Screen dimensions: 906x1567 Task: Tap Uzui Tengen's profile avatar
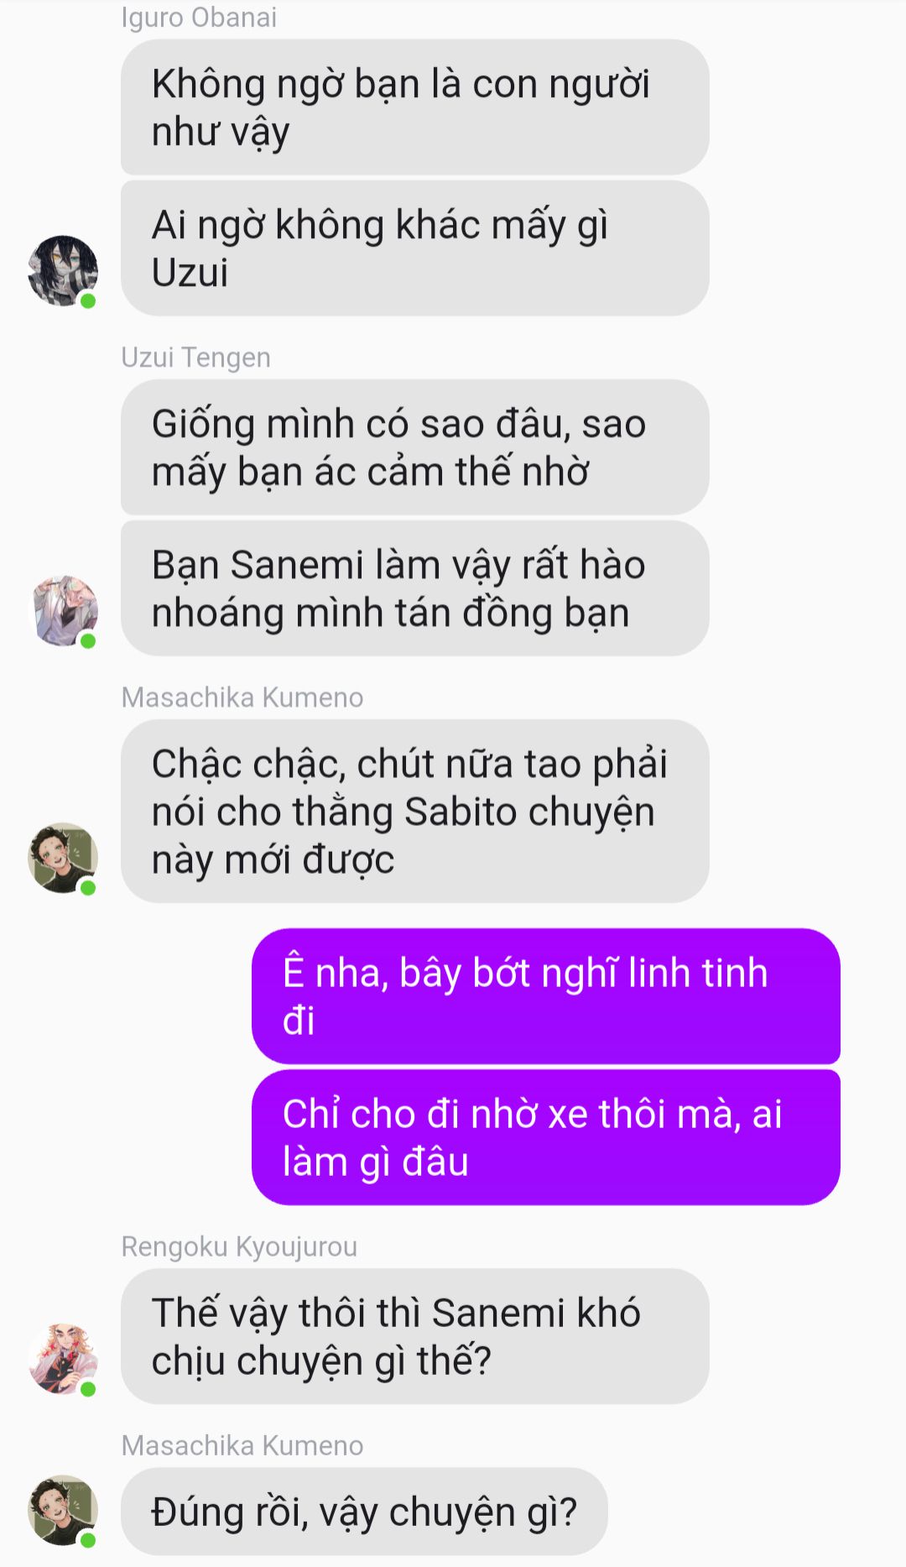click(63, 610)
